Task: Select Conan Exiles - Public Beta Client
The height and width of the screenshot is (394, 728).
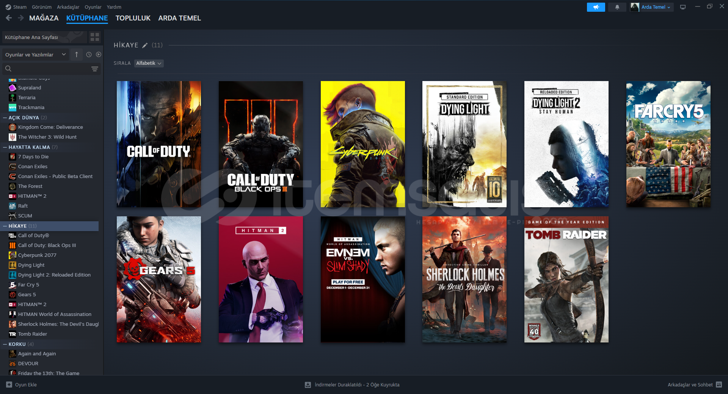Action: pyautogui.click(x=55, y=176)
